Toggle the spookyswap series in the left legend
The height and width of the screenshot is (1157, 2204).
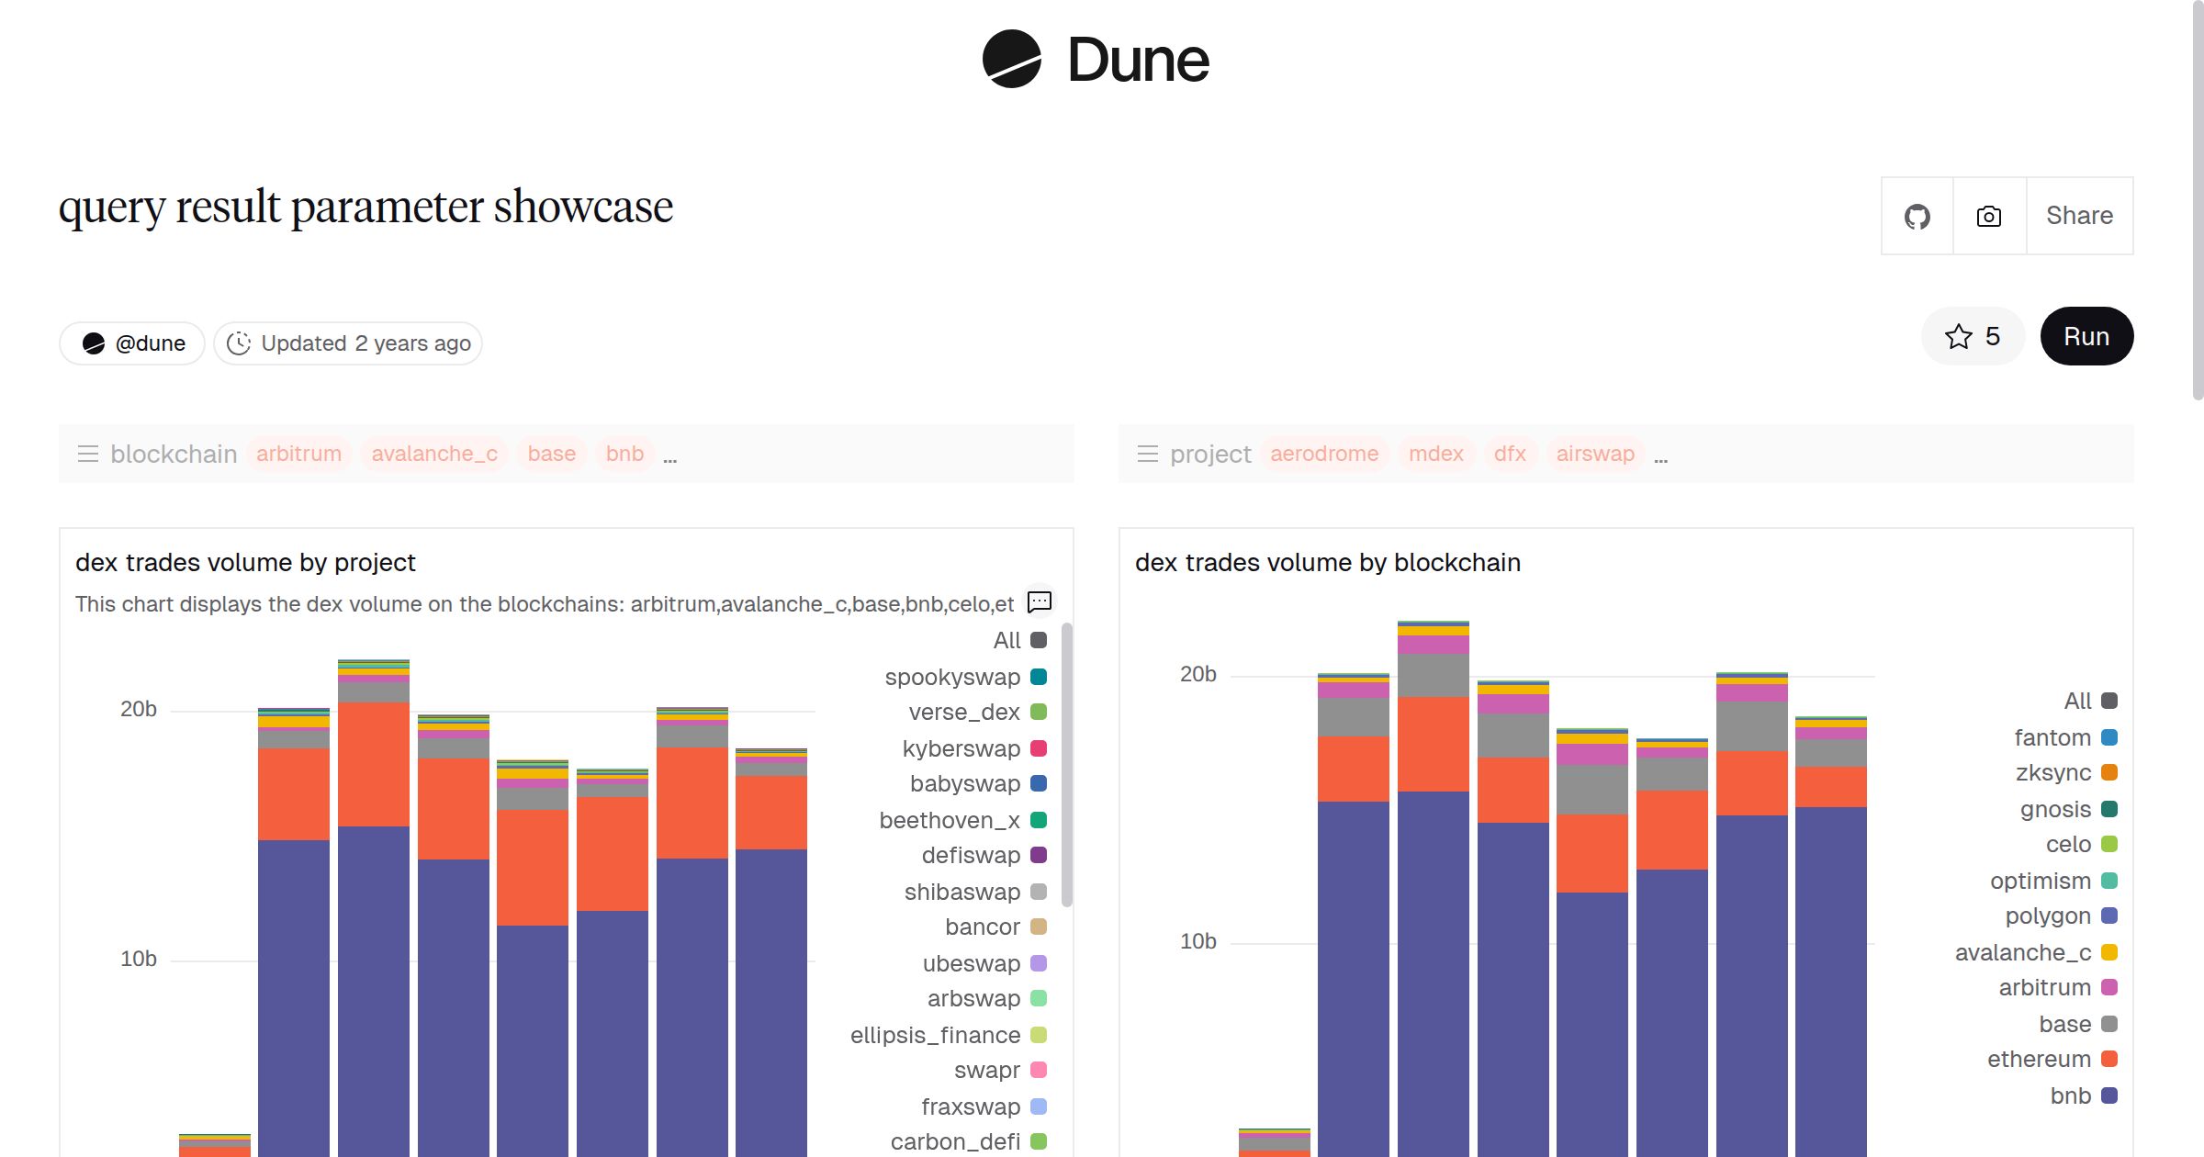pos(951,677)
